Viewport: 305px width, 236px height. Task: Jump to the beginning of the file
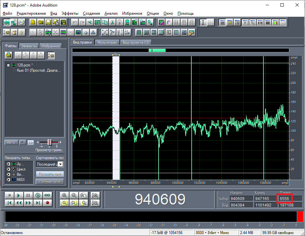pyautogui.click(x=9, y=203)
